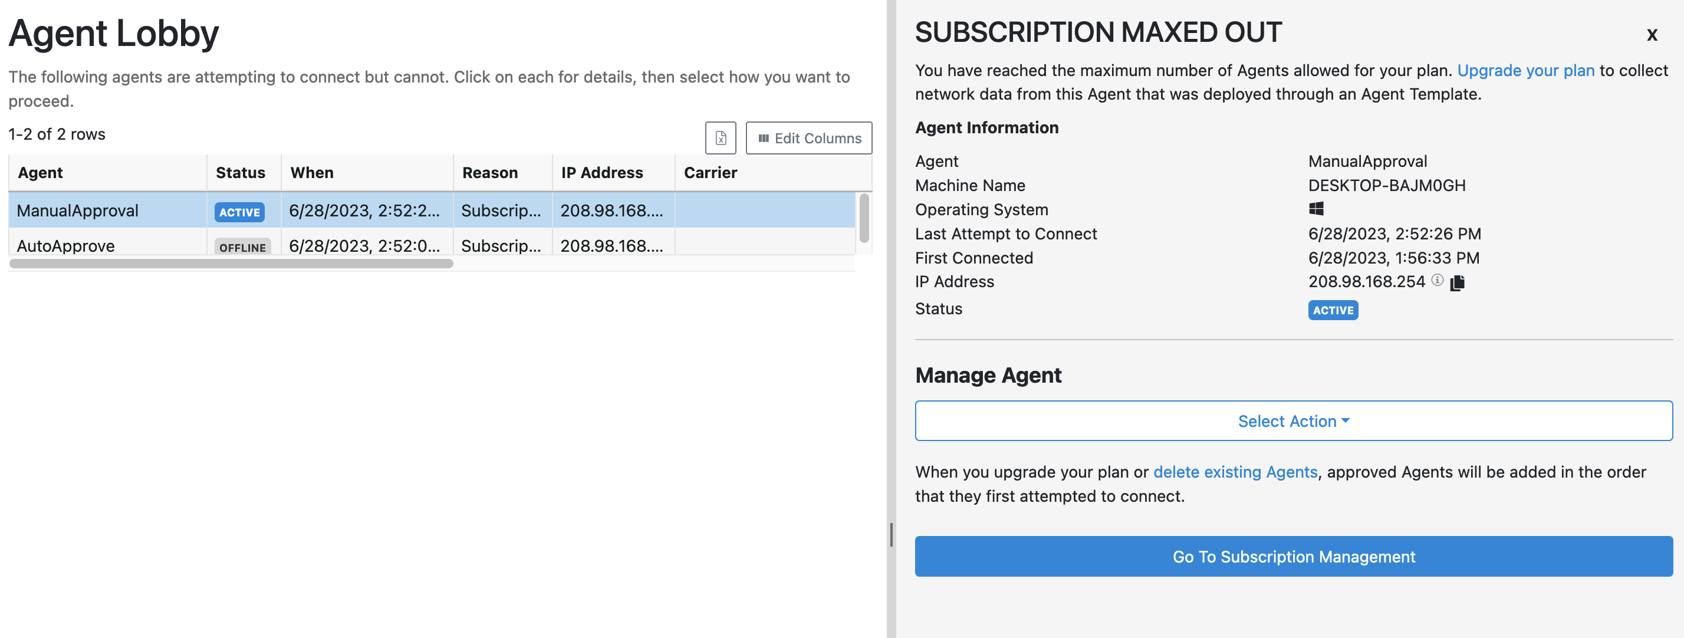Sort by the Status column header

click(x=241, y=173)
